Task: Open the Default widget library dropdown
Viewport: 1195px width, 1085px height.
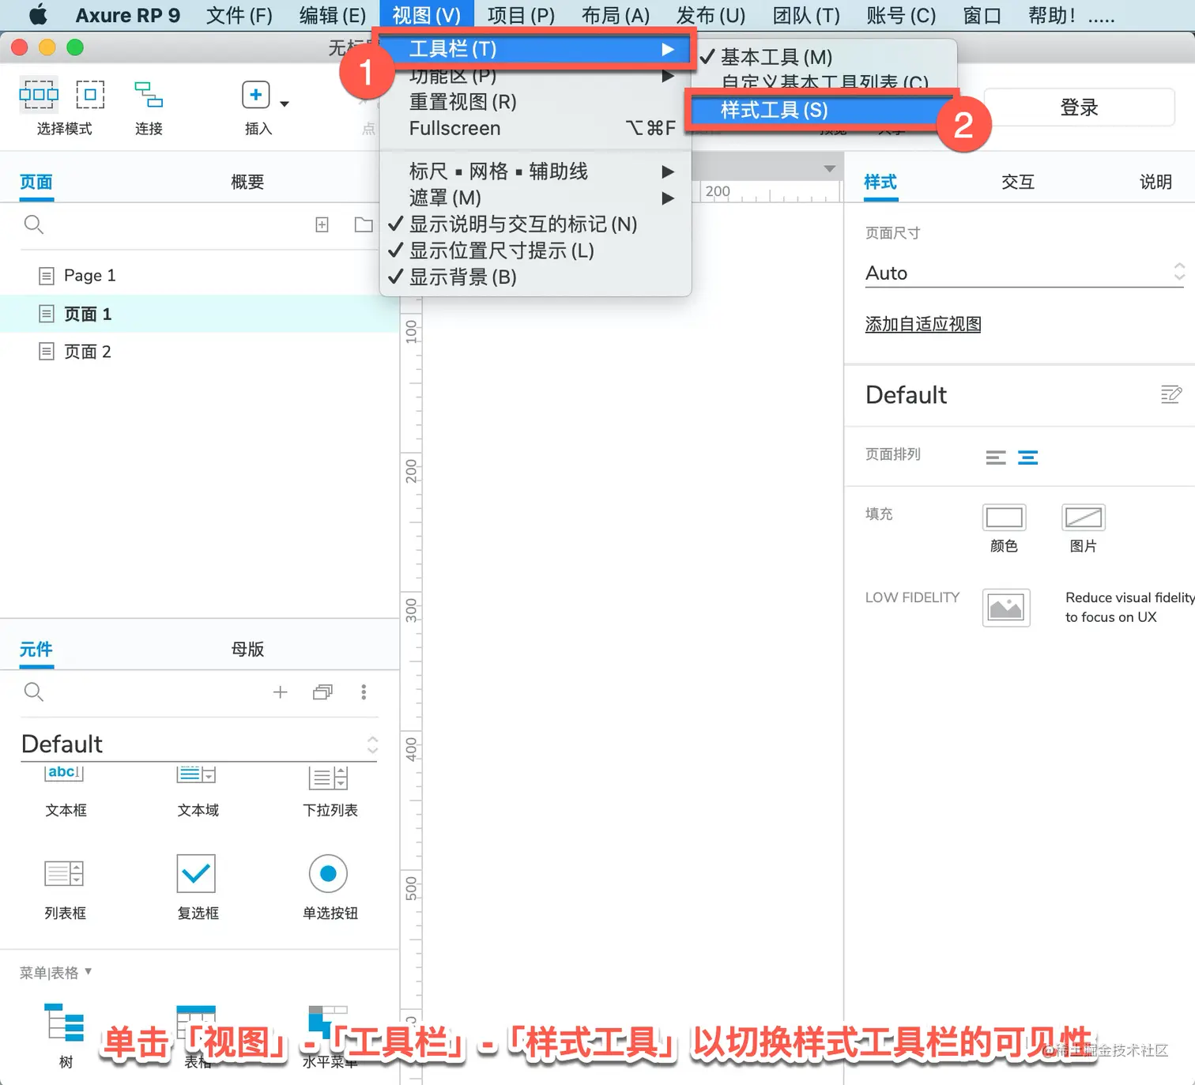Action: [x=199, y=744]
